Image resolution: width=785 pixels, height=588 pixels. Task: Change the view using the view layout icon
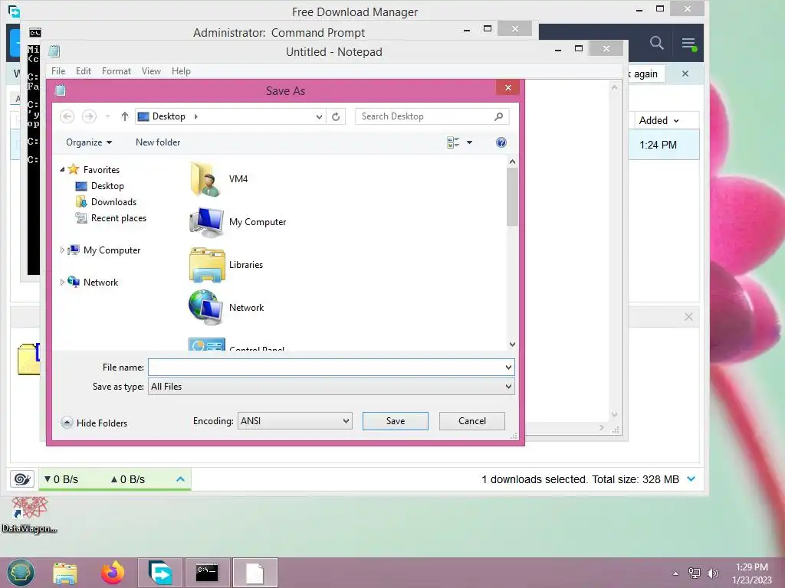(453, 142)
